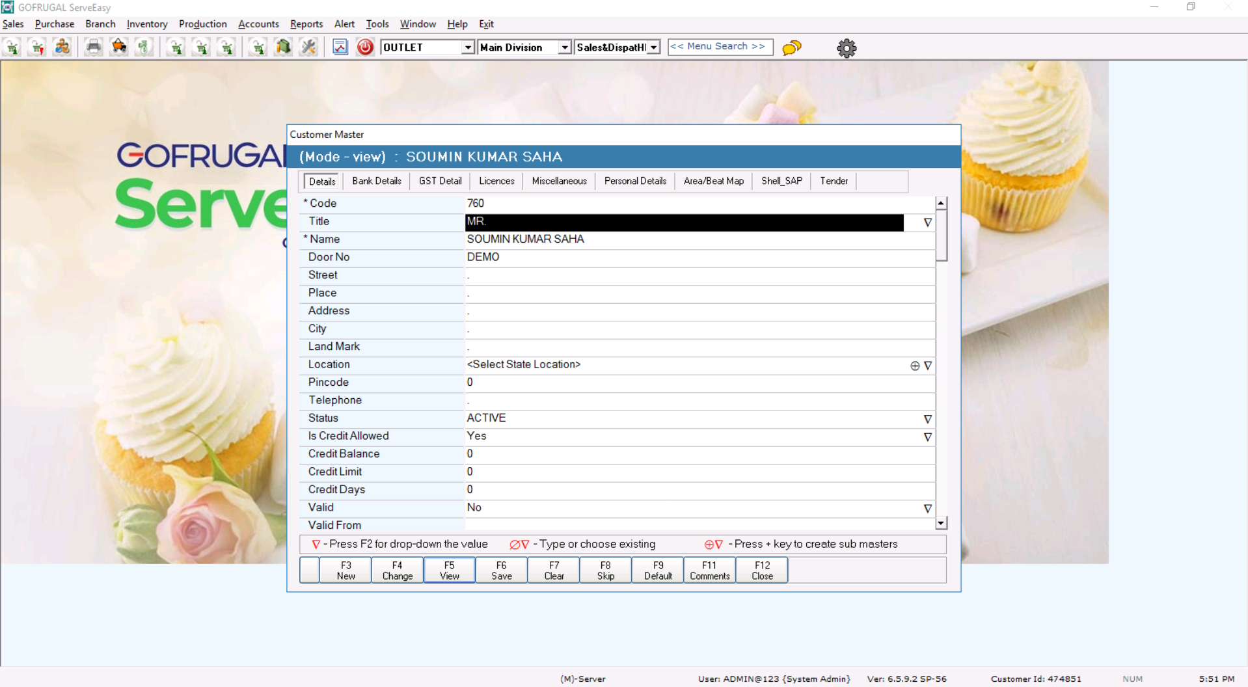The image size is (1248, 687).
Task: Click the chart report icon in toolbar
Action: pyautogui.click(x=340, y=47)
